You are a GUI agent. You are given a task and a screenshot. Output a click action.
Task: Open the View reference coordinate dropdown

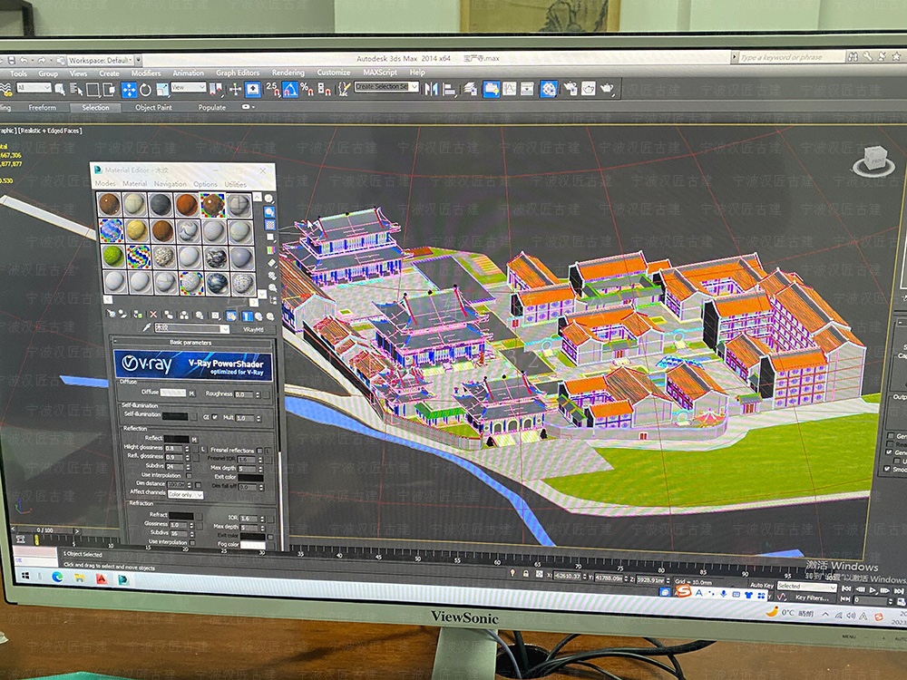tap(189, 88)
